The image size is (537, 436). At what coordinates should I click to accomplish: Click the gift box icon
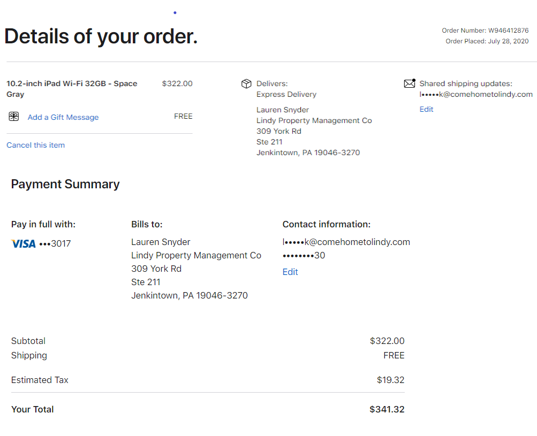click(14, 117)
